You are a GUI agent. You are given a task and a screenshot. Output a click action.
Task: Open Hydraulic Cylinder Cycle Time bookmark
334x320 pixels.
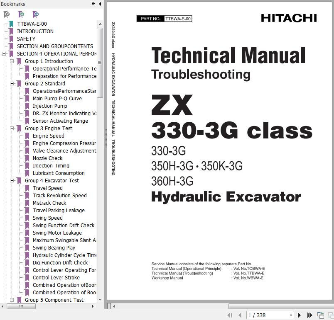tap(64, 255)
